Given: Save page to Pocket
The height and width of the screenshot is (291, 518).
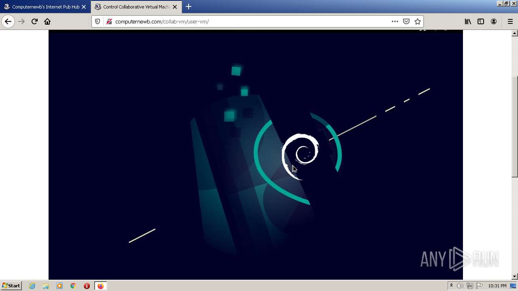Looking at the screenshot, I should point(406,21).
